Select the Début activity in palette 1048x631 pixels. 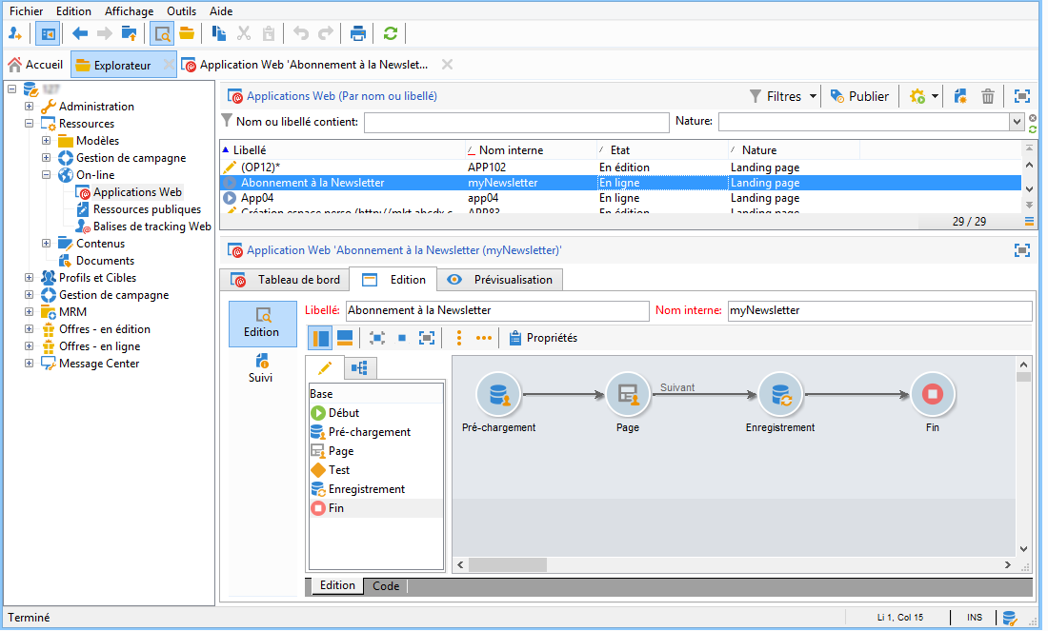point(334,413)
